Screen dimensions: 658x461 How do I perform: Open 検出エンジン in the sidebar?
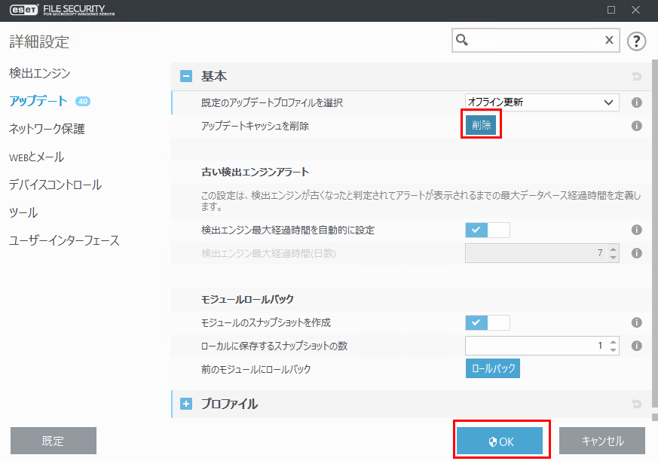click(x=40, y=73)
